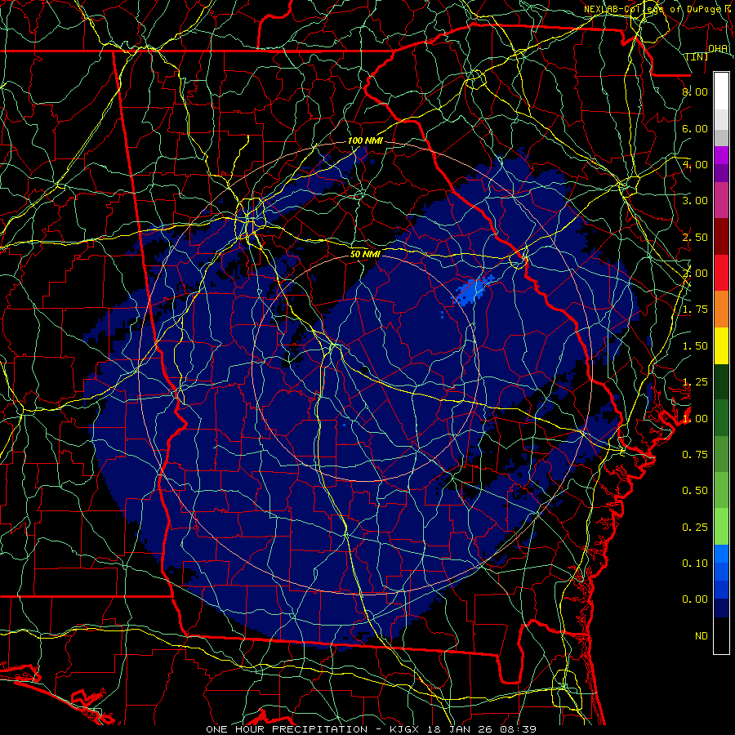Click the ND legend label

pos(702,636)
